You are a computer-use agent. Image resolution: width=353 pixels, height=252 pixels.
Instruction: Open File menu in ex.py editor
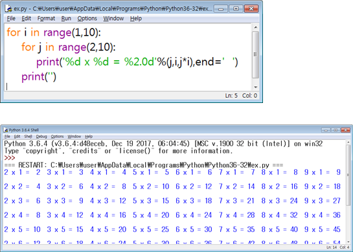pos(11,18)
